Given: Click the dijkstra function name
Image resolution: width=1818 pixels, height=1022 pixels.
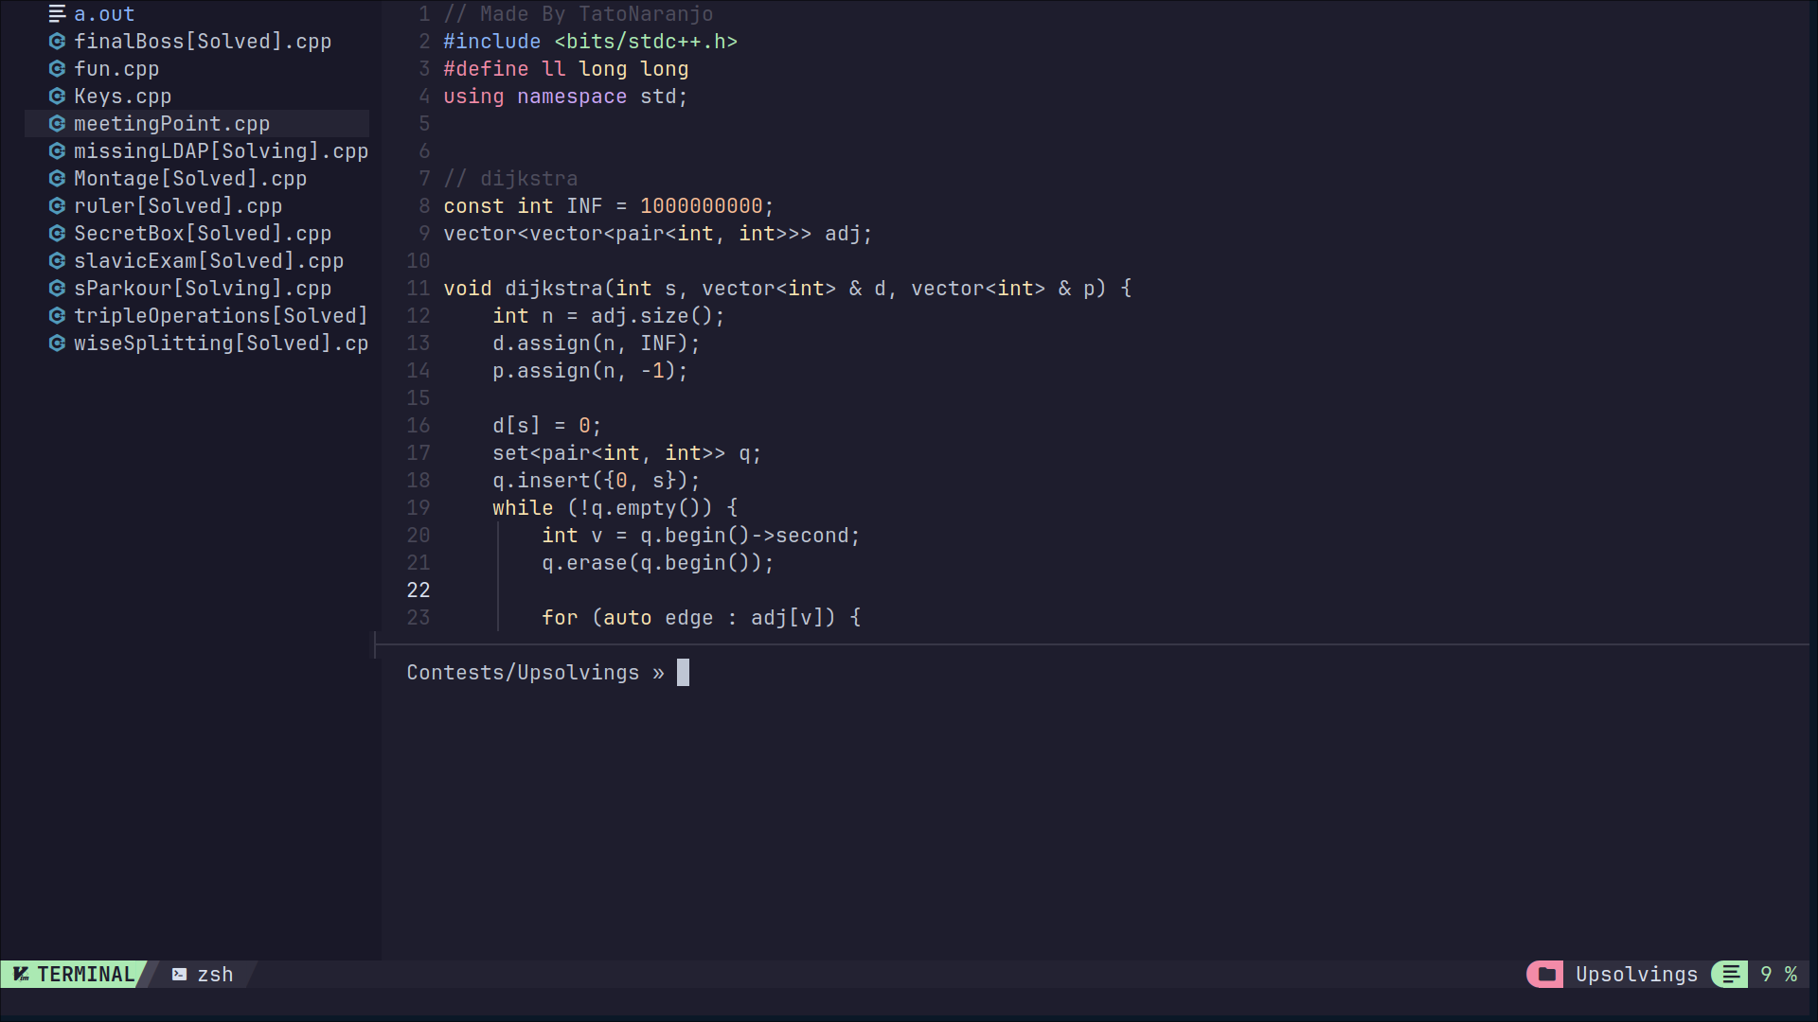Looking at the screenshot, I should coord(553,289).
